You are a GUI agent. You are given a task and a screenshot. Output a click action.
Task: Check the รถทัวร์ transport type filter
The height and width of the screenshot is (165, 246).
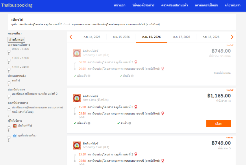[9, 83]
